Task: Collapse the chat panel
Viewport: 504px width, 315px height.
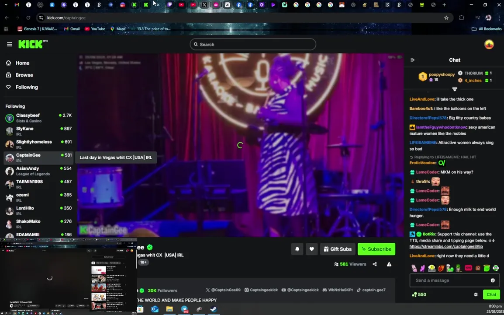Action: pos(412,60)
